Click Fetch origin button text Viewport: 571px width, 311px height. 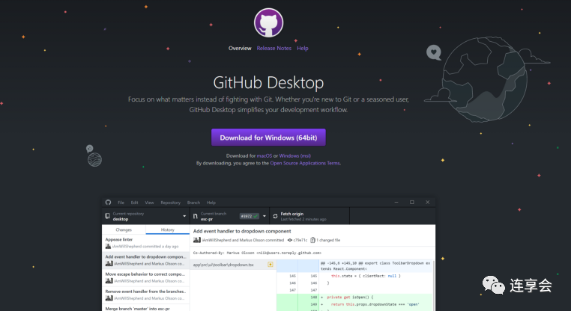[292, 214]
